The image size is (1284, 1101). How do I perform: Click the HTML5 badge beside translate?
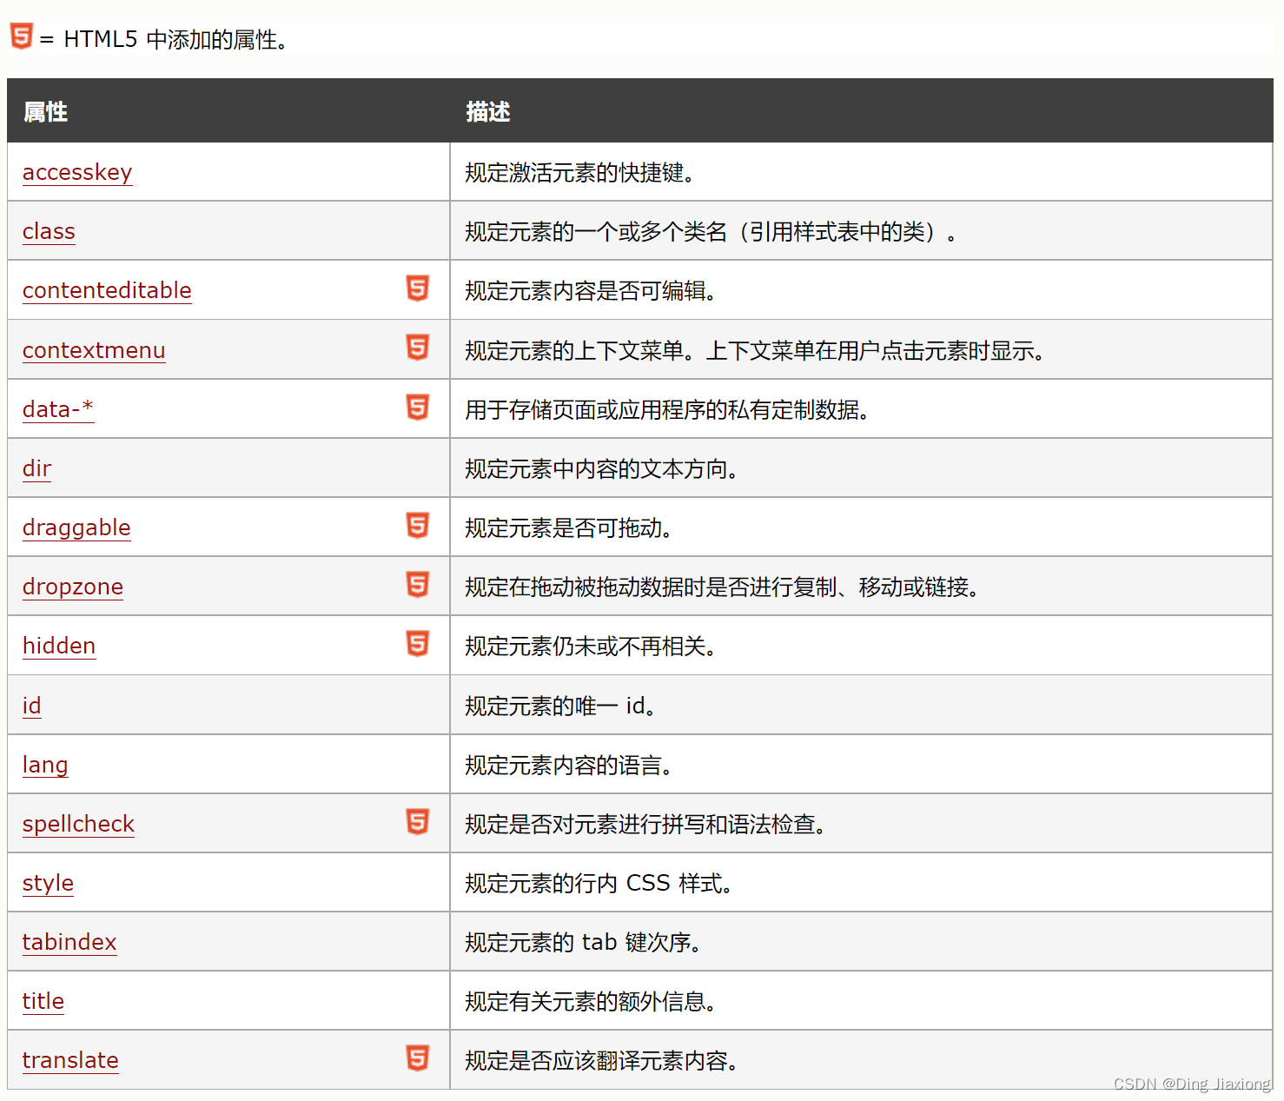[418, 1059]
